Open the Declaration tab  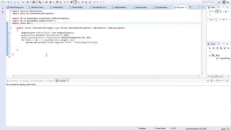(x=37, y=81)
